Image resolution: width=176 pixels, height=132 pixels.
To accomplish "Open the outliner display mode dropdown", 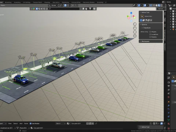I will [170, 5].
